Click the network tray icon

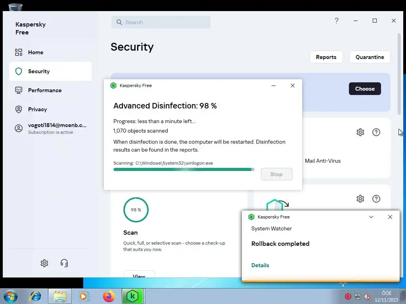pyautogui.click(x=357, y=296)
